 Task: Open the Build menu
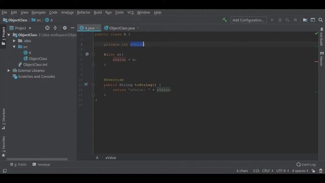(97, 12)
